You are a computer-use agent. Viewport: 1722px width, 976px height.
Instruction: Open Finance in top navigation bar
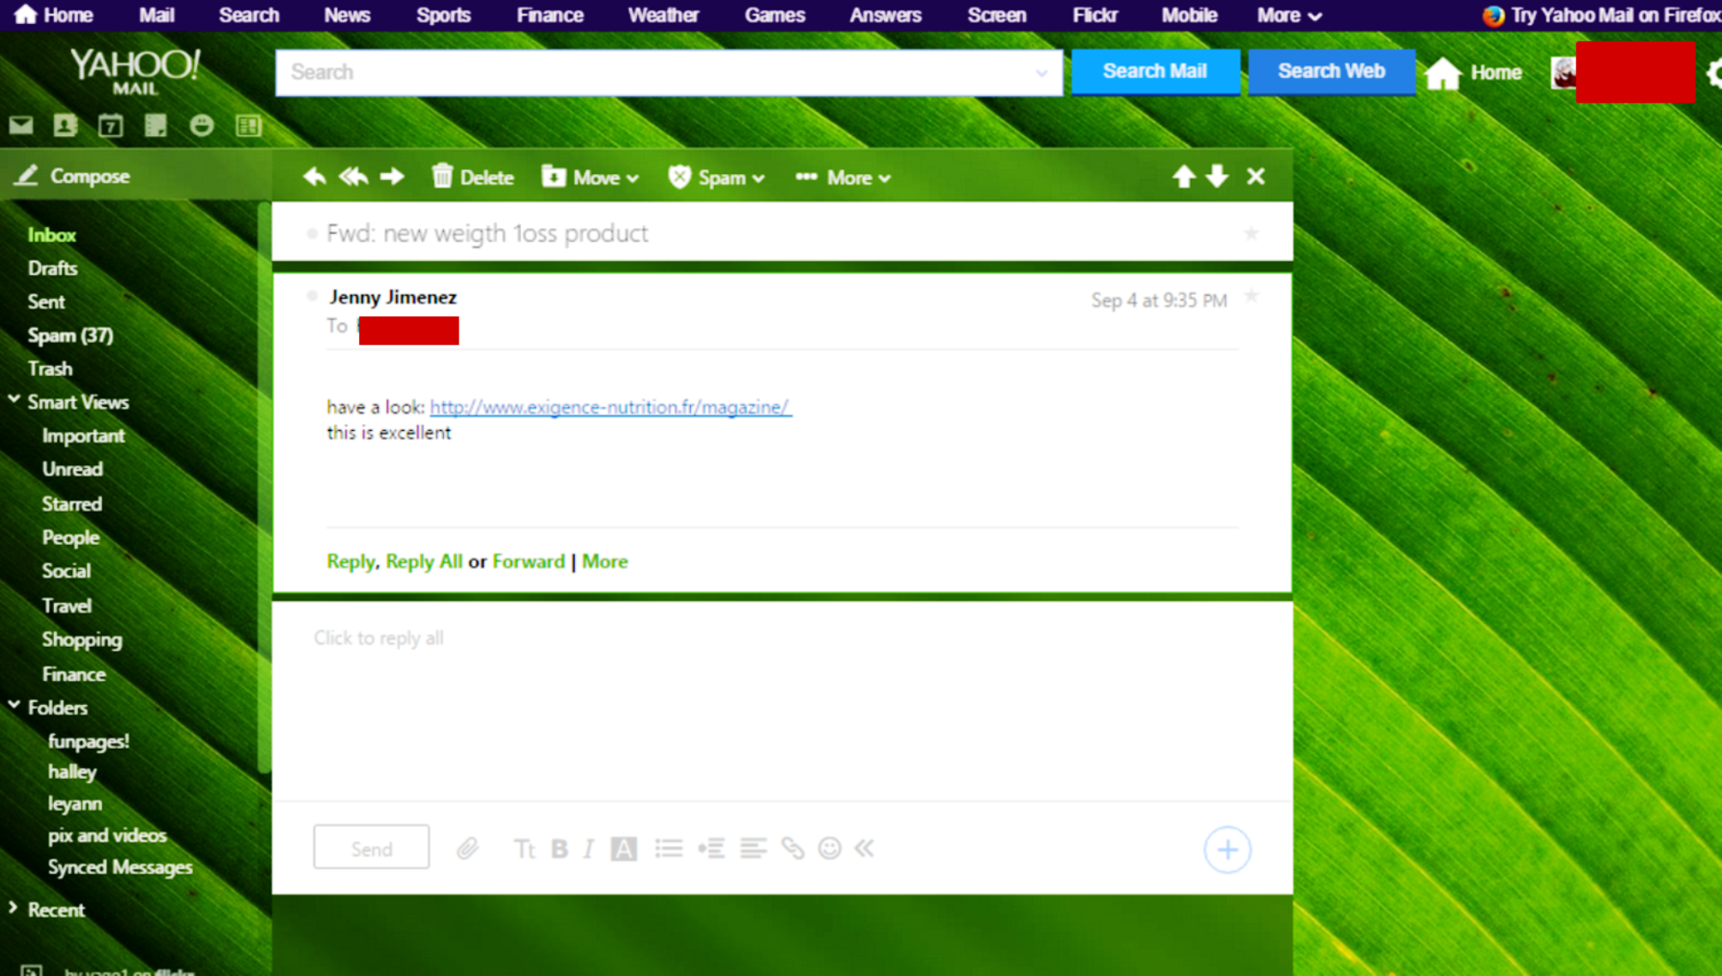(x=549, y=15)
